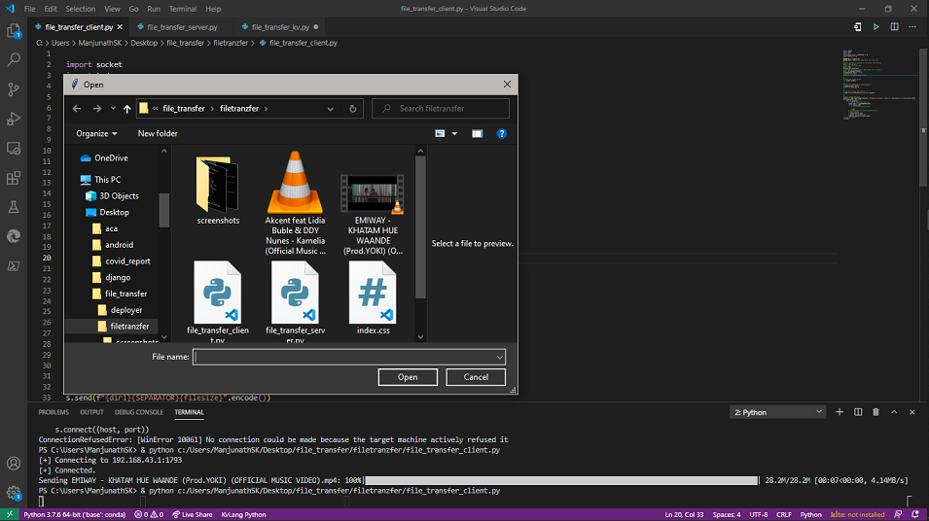This screenshot has height=521, width=929.
Task: Click the Cancel button in dialog
Action: coord(476,377)
